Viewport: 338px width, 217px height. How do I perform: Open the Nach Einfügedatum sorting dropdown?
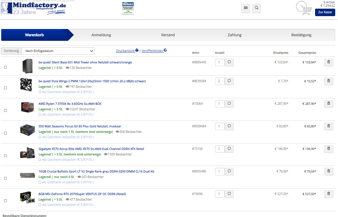(x=58, y=51)
